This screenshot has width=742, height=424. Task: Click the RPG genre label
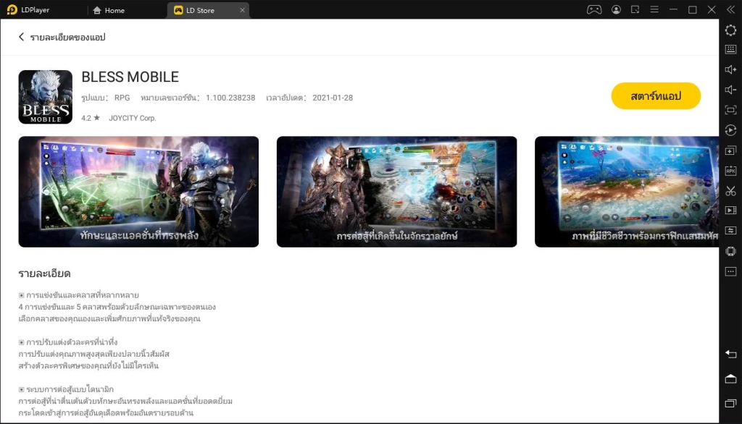pyautogui.click(x=122, y=98)
